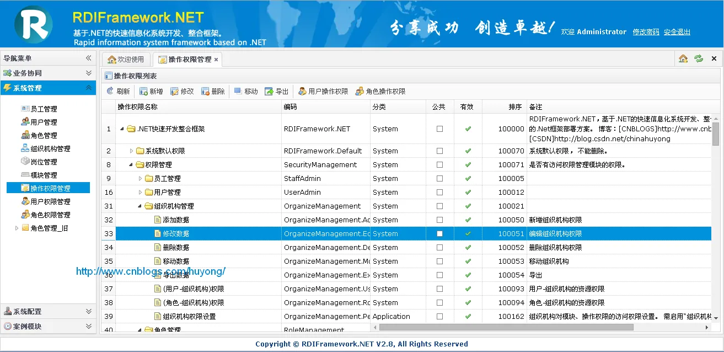Click the green refresh icon beside home

point(699,58)
